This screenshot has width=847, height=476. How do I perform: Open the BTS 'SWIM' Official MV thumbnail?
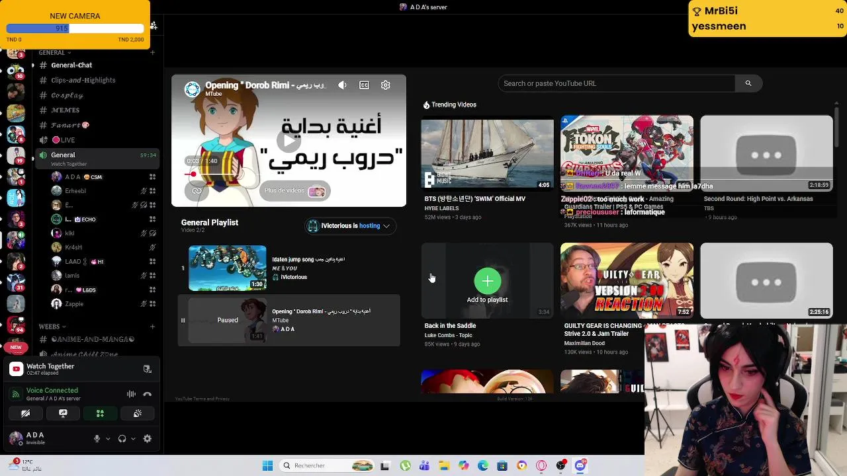(x=487, y=153)
